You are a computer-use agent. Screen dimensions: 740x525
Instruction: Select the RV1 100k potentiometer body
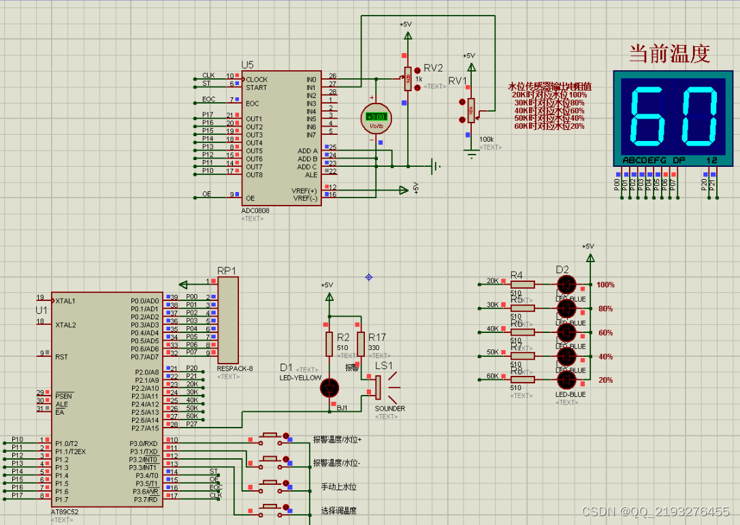[470, 110]
